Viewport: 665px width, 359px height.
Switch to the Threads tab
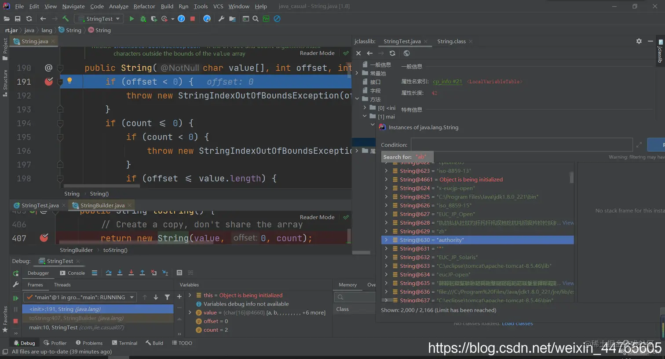tap(62, 285)
